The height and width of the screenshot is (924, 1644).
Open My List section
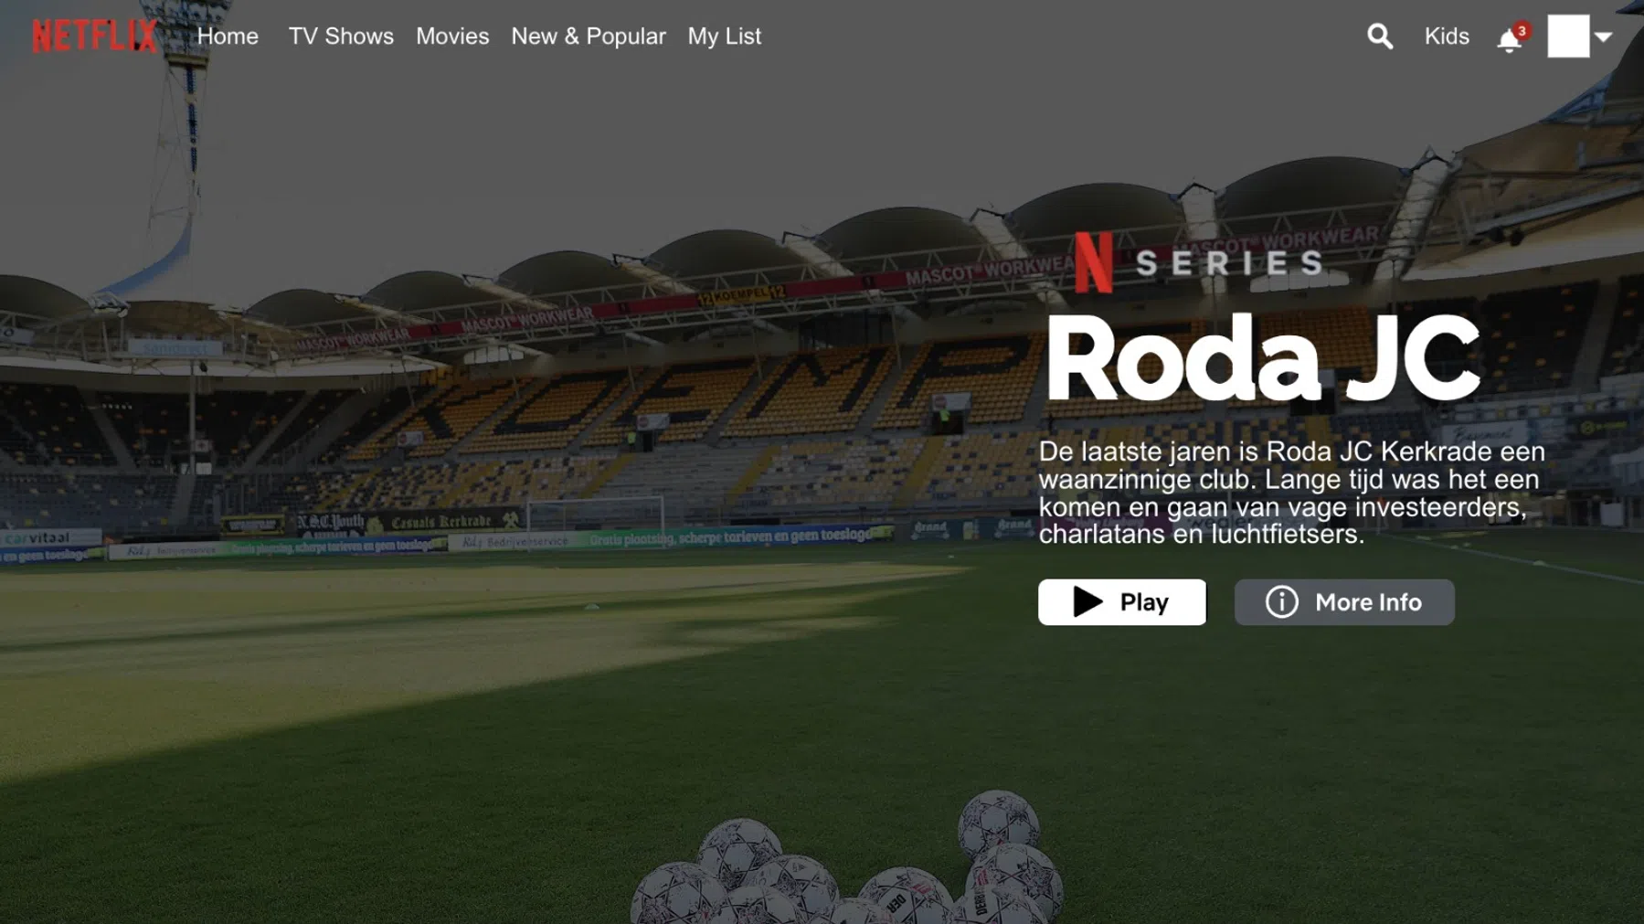pos(725,37)
